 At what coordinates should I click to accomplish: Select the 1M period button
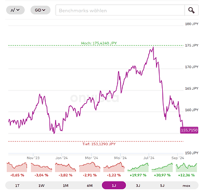pos(66,186)
